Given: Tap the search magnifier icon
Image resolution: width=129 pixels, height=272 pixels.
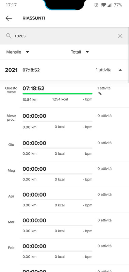Looking at the screenshot, I should tap(9, 36).
